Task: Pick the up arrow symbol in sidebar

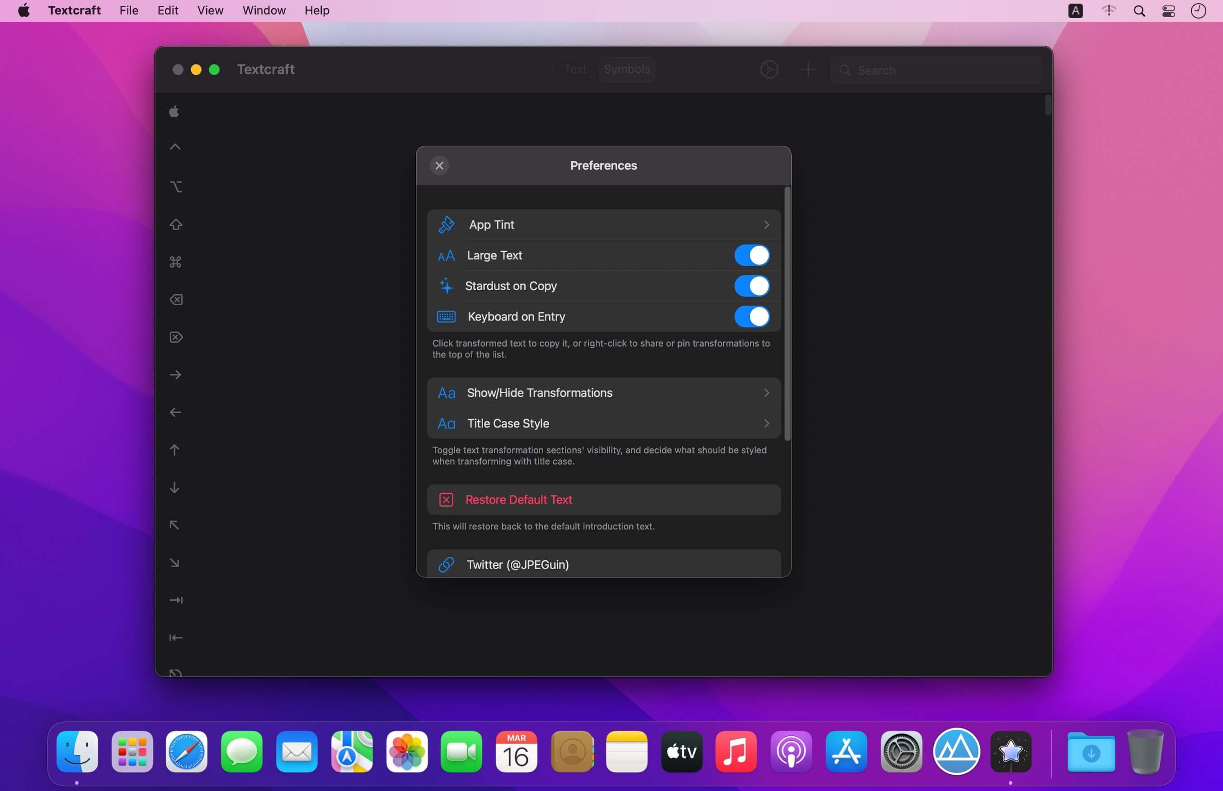Action: point(174,450)
